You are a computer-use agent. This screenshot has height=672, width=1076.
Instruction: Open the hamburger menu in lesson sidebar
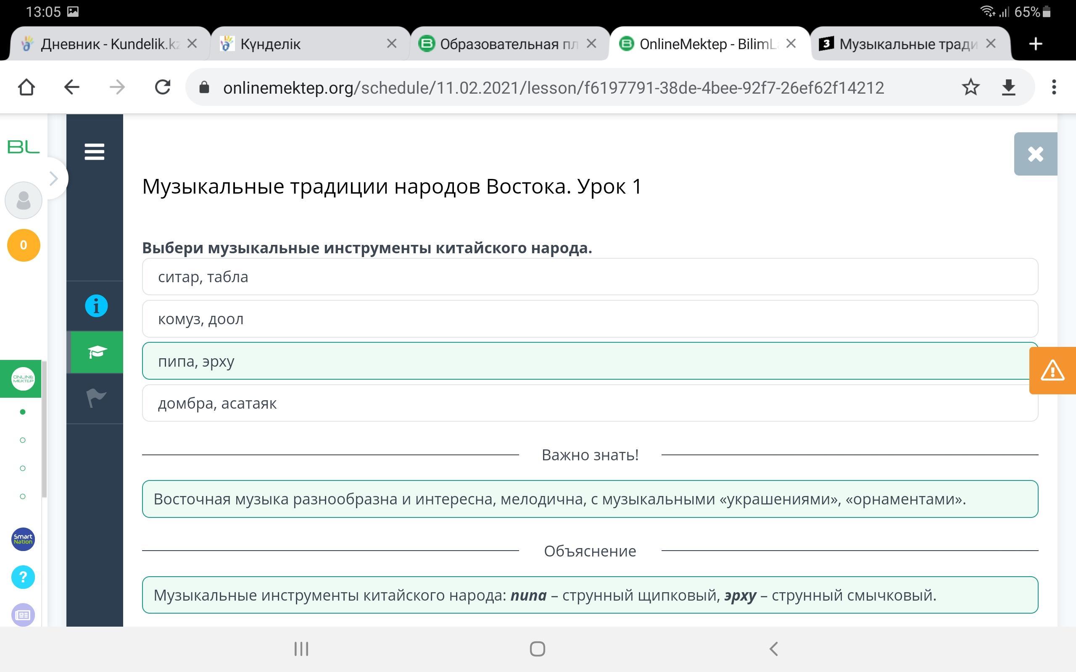94,152
